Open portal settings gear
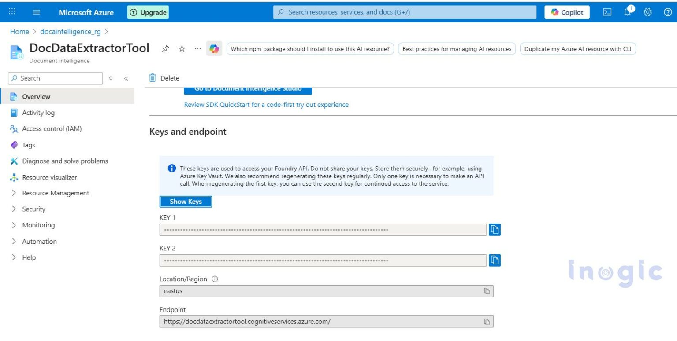The width and height of the screenshot is (677, 341). (x=648, y=12)
